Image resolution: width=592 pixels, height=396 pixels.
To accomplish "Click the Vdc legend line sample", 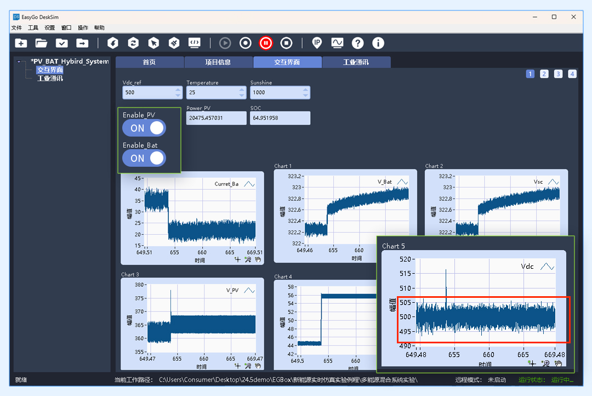I will click(x=547, y=267).
